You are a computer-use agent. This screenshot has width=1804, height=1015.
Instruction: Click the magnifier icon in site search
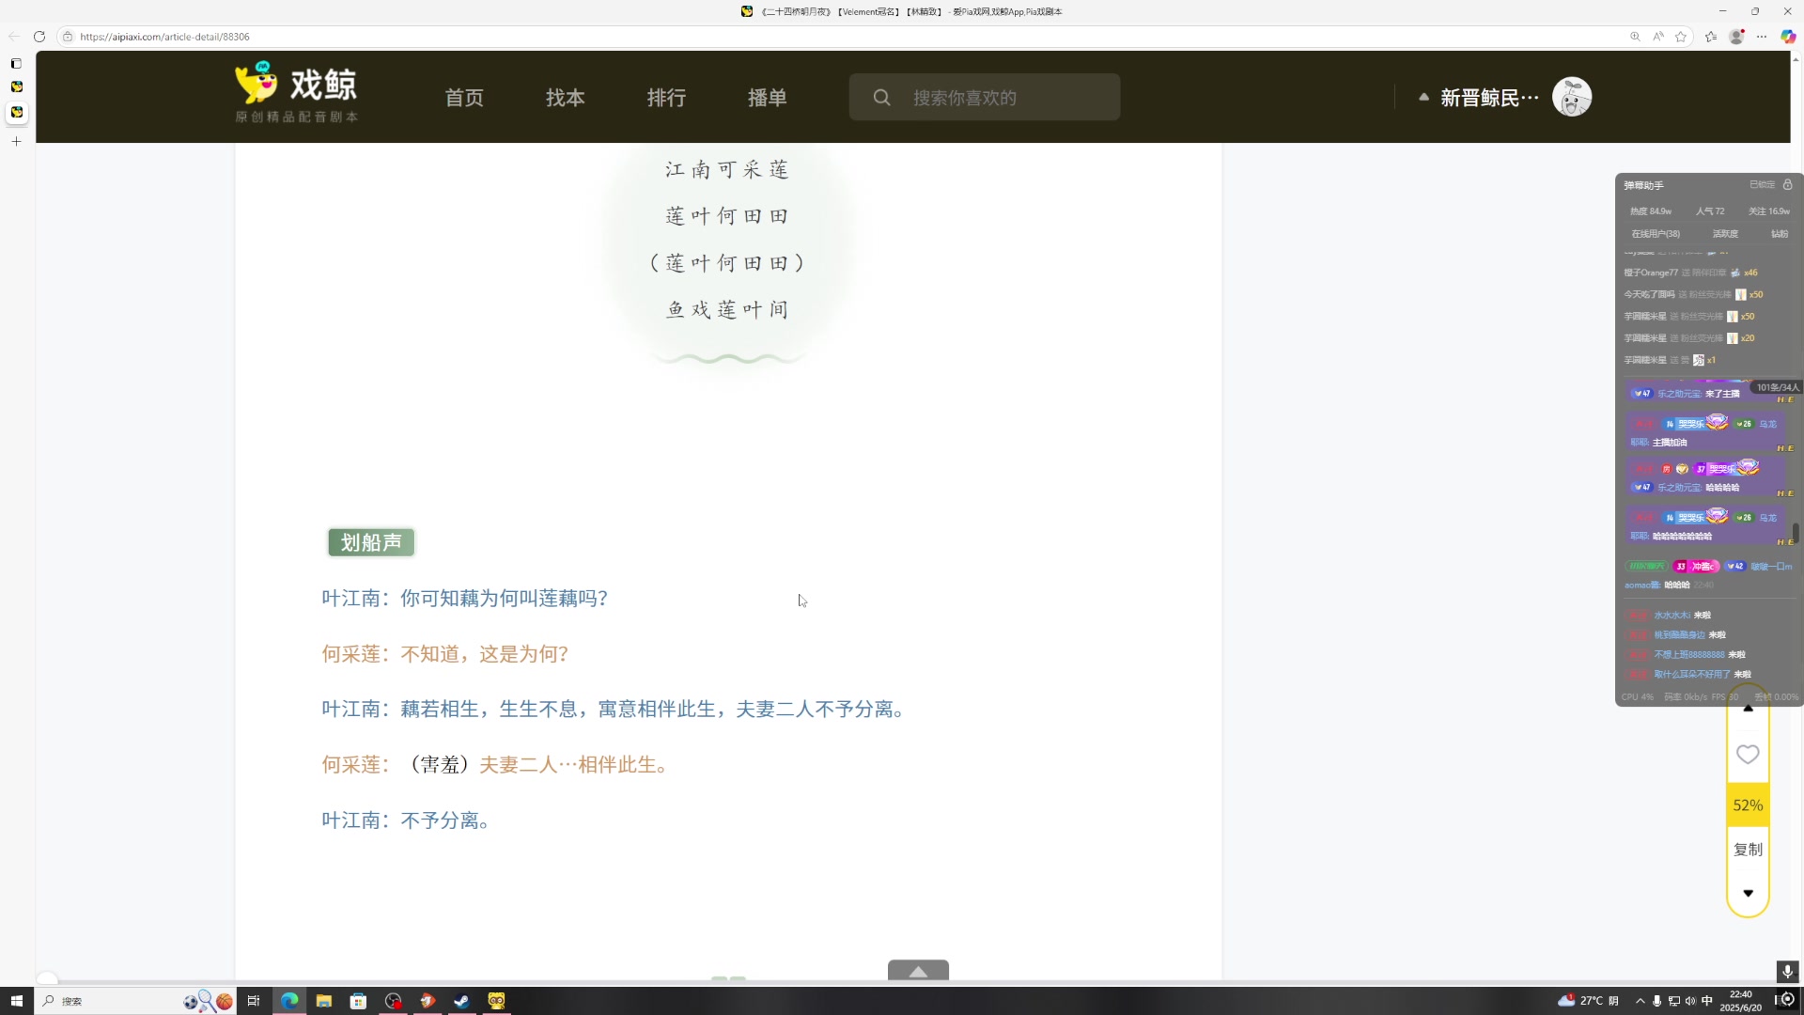coord(881,98)
